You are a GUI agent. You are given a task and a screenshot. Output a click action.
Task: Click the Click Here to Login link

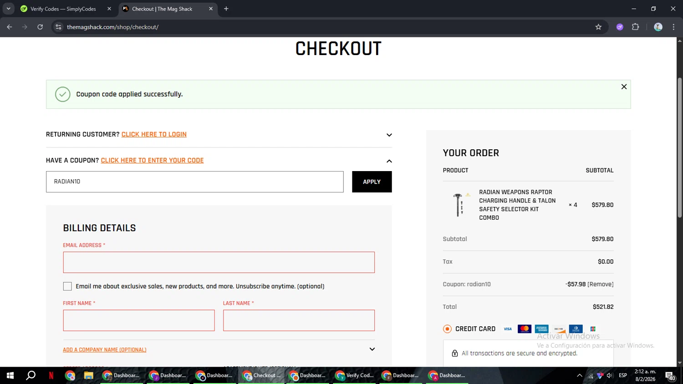coord(154,134)
